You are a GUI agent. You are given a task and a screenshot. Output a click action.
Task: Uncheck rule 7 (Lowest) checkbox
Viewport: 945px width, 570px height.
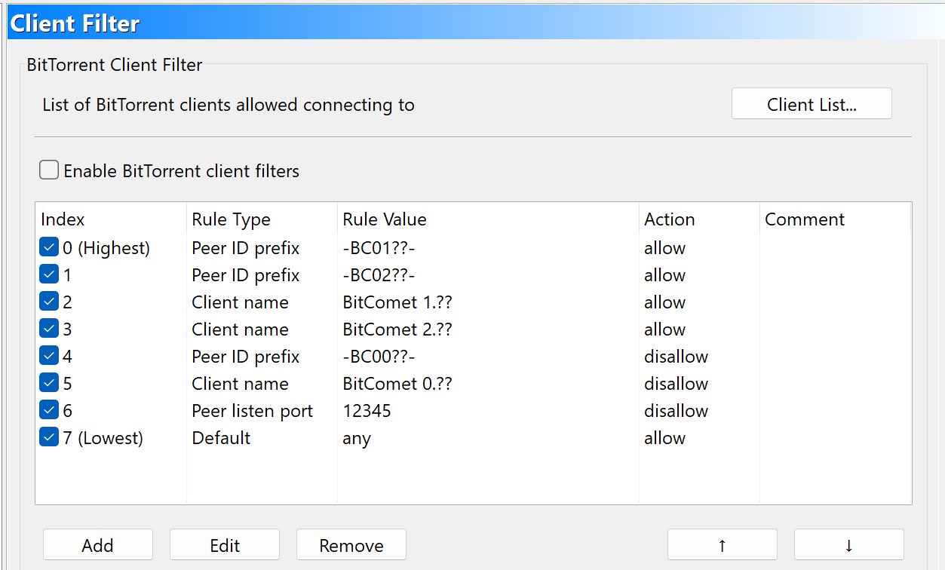[x=49, y=437]
